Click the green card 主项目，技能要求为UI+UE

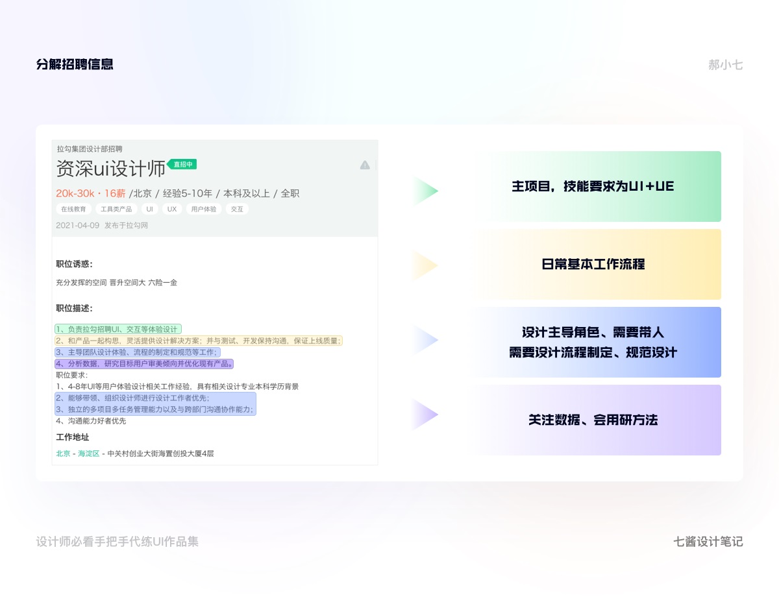(x=598, y=186)
